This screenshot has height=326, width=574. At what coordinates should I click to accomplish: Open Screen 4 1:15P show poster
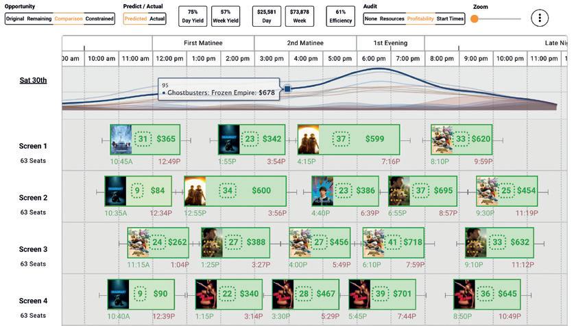(206, 294)
